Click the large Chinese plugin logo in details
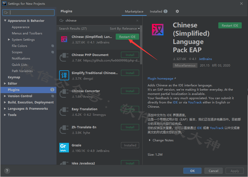 pyautogui.click(x=158, y=30)
